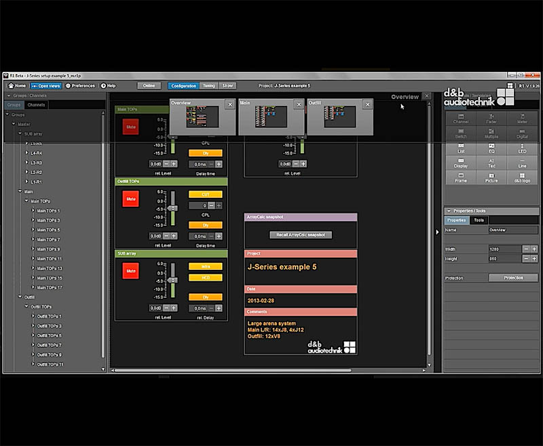Viewport: 543px width, 446px height.
Task: Expand the Outfill TOPs 5 node
Action: click(x=33, y=336)
